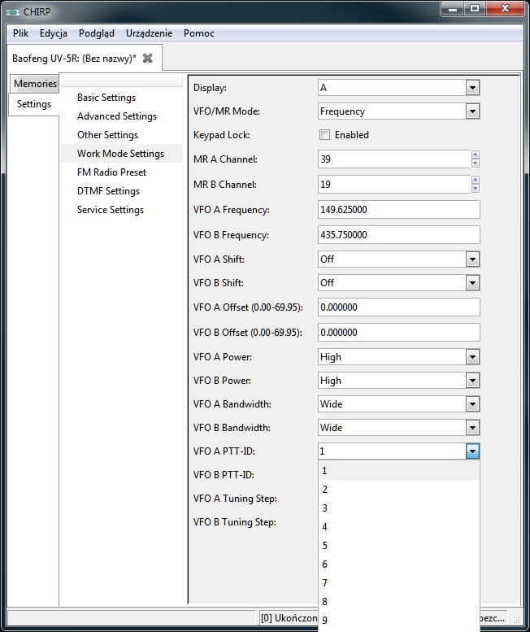Click the MR B Channel field

394,184
